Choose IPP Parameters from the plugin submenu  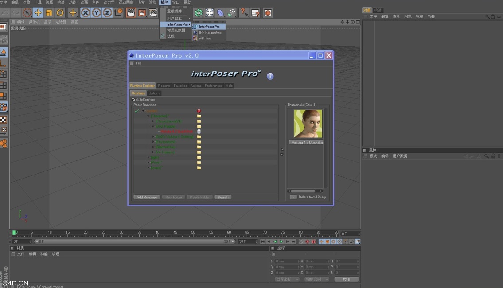pos(211,32)
